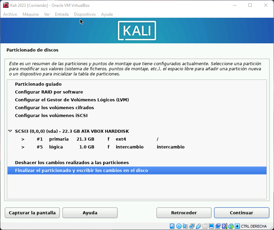274x230 pixels.
Task: Click the recording status icon
Action: (x=218, y=226)
